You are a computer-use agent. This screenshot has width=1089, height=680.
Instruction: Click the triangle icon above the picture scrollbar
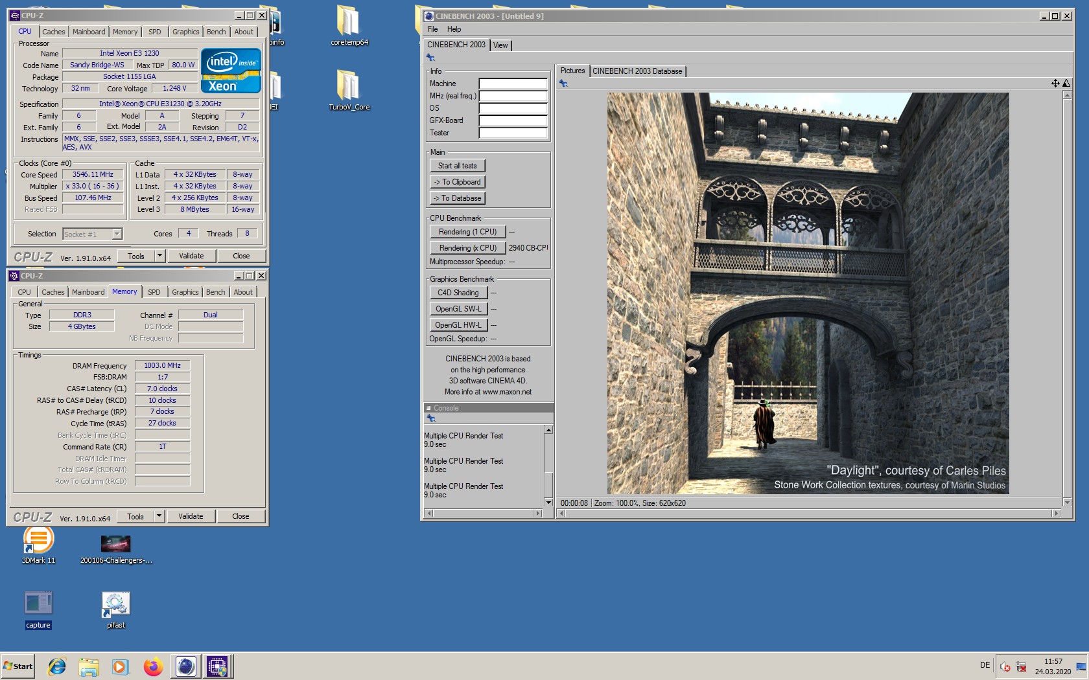(x=1066, y=83)
